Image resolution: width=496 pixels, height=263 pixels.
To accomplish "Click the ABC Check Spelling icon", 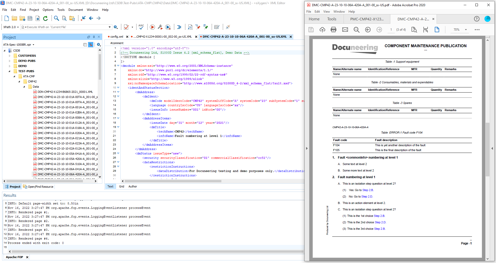I will point(141,27).
